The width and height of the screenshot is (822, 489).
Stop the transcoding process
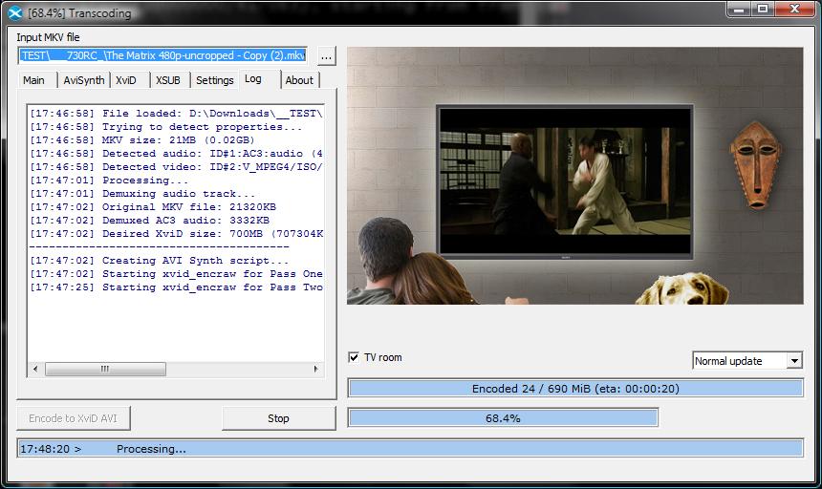click(x=278, y=418)
